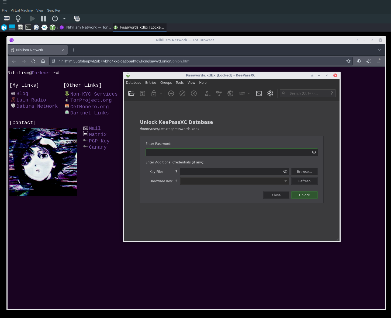Screen dimensions: 391x318
Task: Click the New Identity broom icon
Action: point(369,61)
